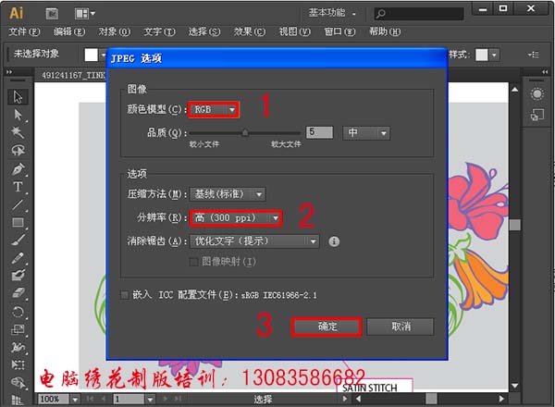Open the View menu

294,31
